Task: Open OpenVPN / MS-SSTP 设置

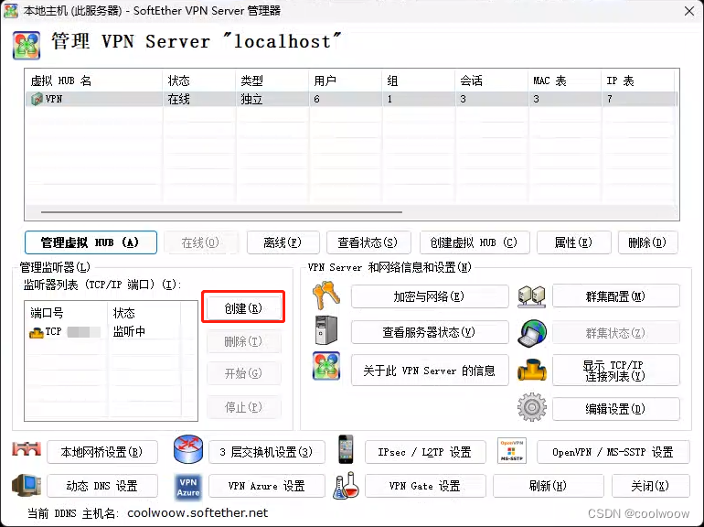Action: pyautogui.click(x=613, y=452)
